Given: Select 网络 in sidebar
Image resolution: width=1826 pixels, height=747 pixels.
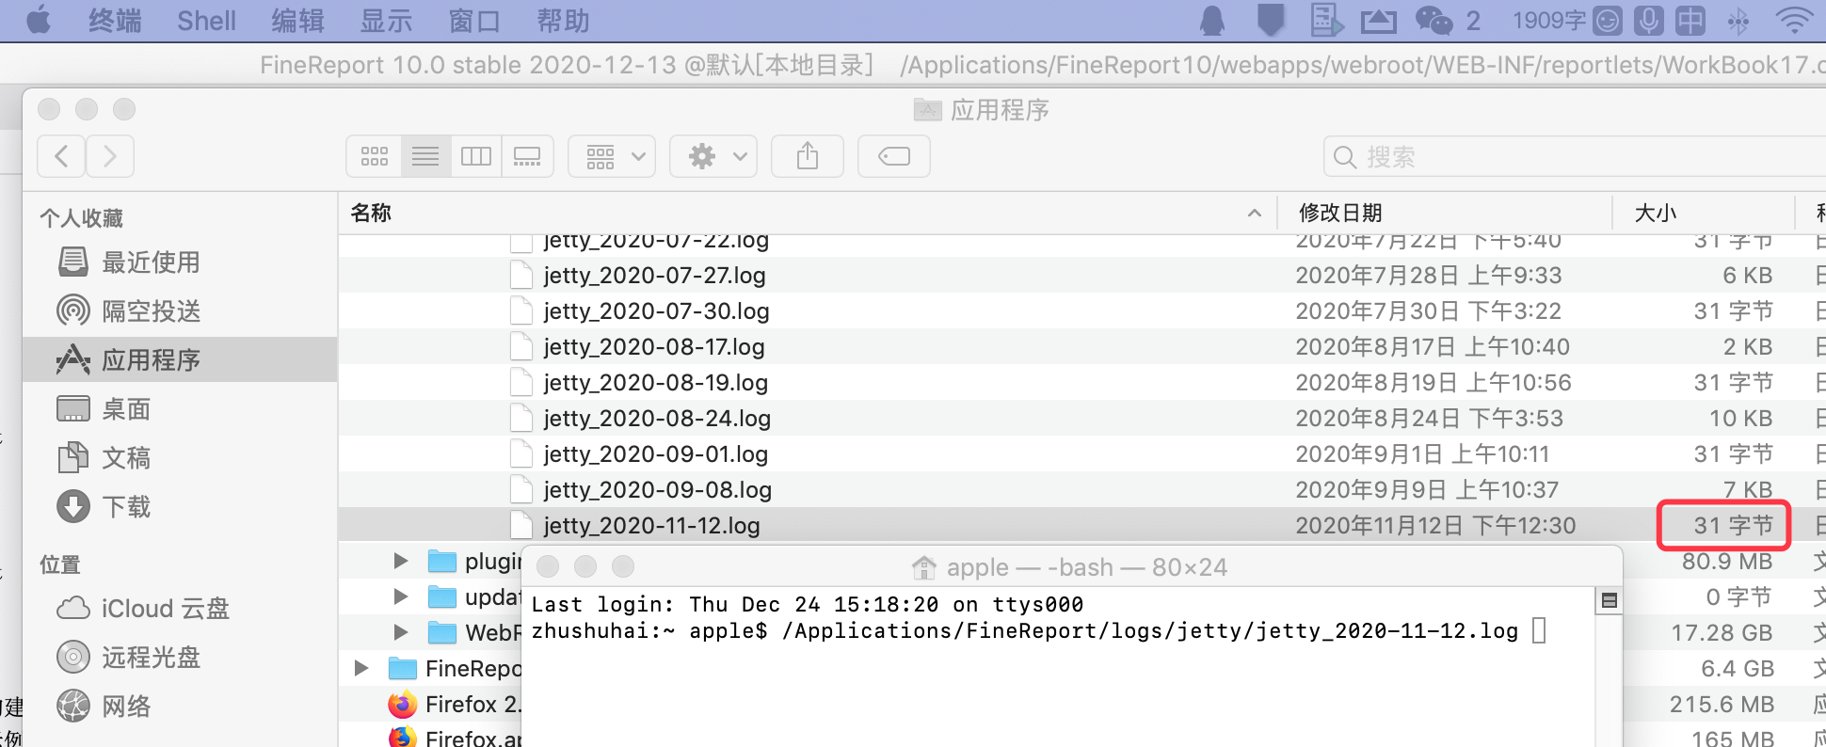Looking at the screenshot, I should coord(179,707).
